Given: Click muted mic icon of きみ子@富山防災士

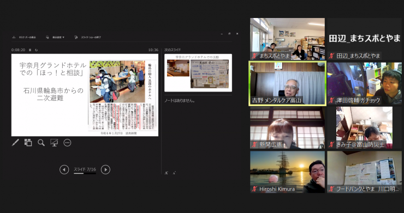Looking at the screenshot, I should click(331, 144).
